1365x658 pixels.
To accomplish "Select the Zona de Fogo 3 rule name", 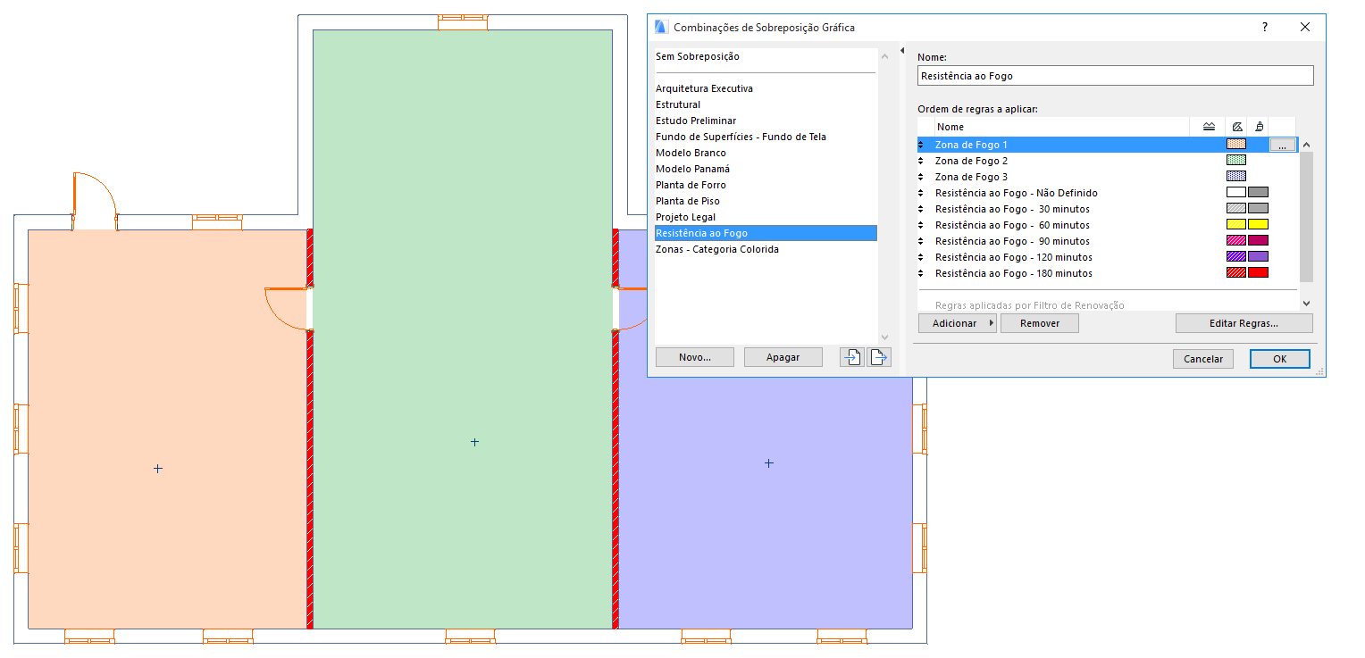I will click(971, 177).
